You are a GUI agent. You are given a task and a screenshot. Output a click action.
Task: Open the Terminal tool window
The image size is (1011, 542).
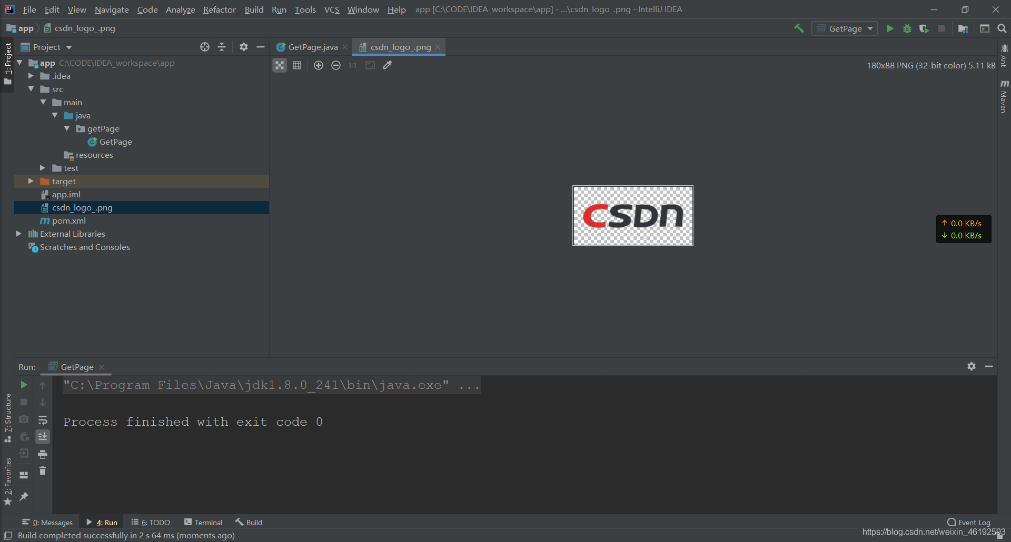pyautogui.click(x=203, y=522)
